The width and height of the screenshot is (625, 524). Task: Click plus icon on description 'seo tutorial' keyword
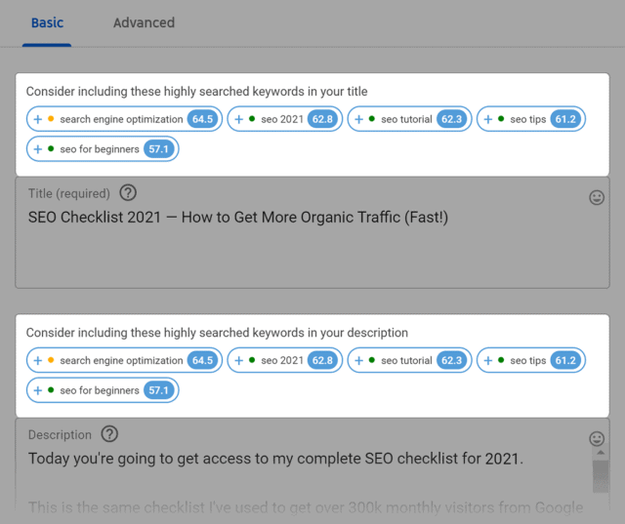tap(359, 360)
